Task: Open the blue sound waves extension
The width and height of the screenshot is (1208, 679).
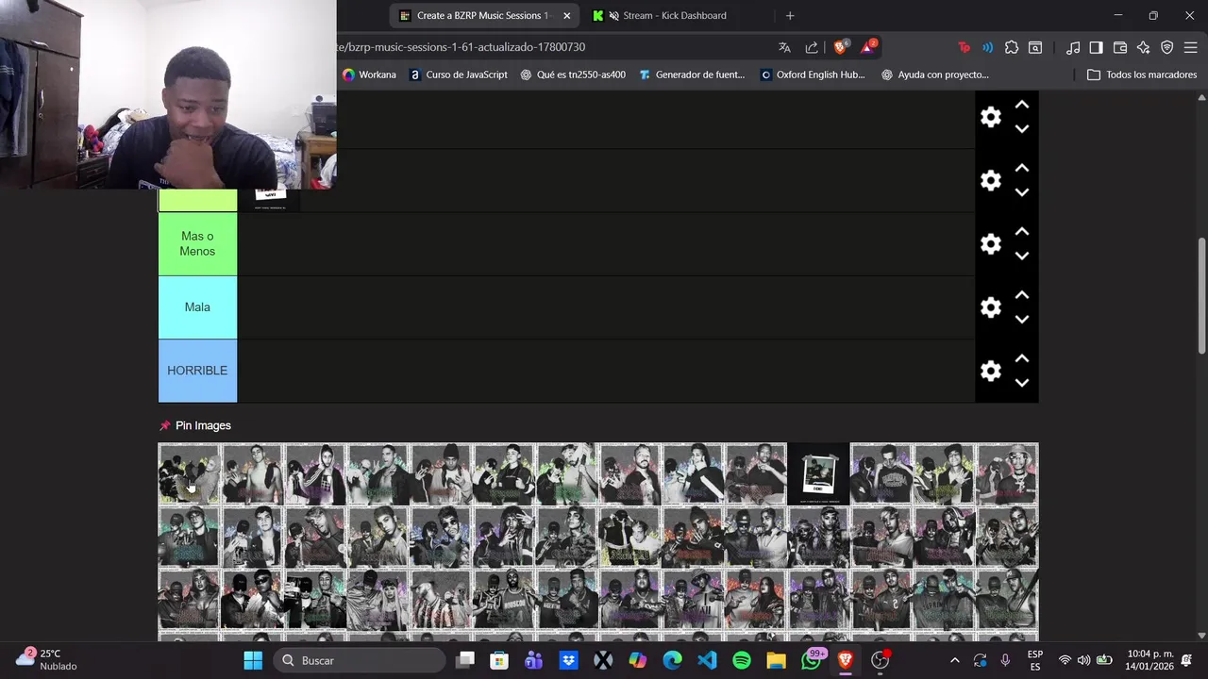Action: tap(987, 47)
